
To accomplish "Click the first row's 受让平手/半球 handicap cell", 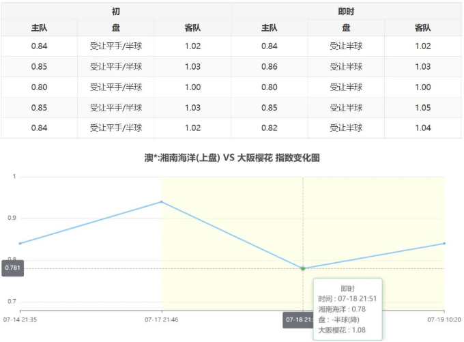I will (x=116, y=46).
